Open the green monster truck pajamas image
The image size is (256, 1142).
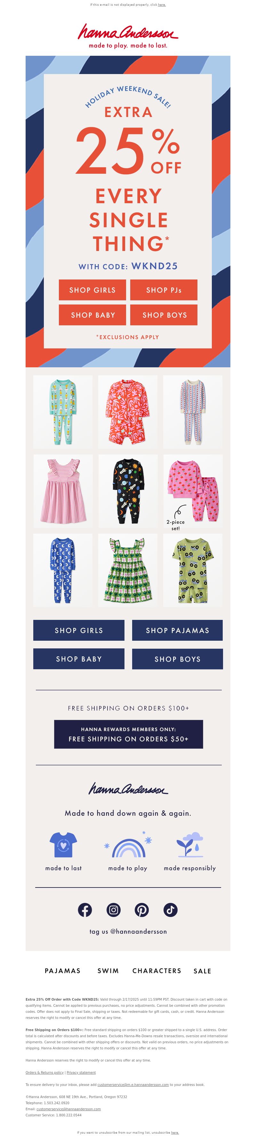coord(193,570)
